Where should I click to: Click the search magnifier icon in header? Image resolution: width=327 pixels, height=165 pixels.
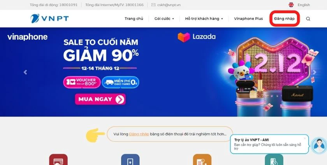(x=308, y=19)
